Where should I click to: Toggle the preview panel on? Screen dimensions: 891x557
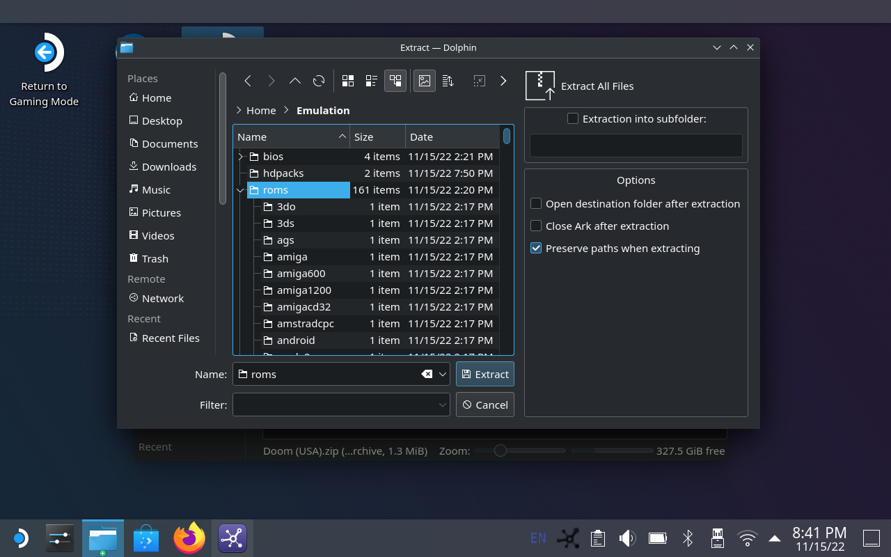tap(424, 80)
